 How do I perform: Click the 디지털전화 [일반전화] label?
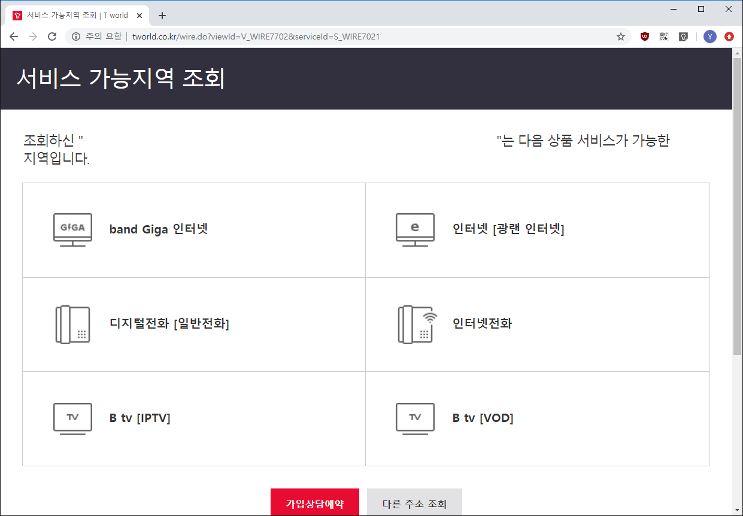(169, 324)
